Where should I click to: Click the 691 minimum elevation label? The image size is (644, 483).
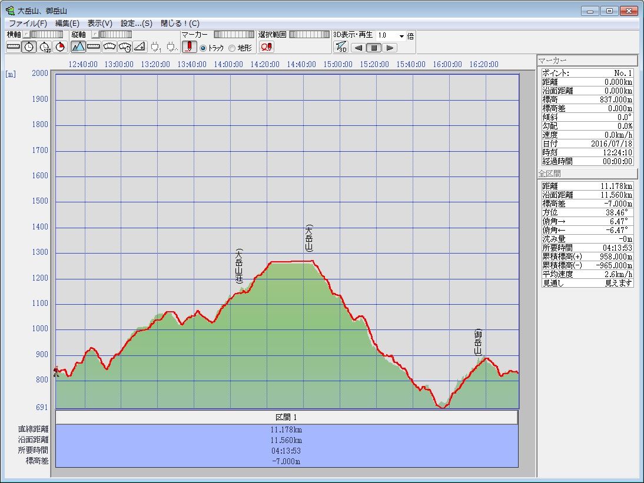tap(42, 407)
